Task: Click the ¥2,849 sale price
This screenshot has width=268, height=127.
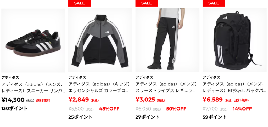Action: coord(79,100)
